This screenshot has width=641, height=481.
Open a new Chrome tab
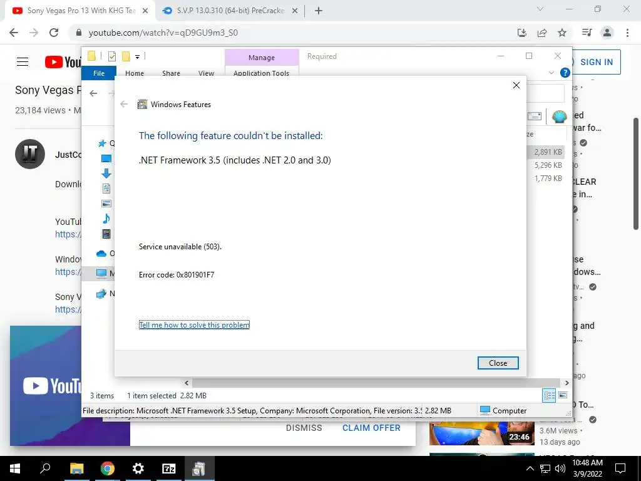pos(319,11)
